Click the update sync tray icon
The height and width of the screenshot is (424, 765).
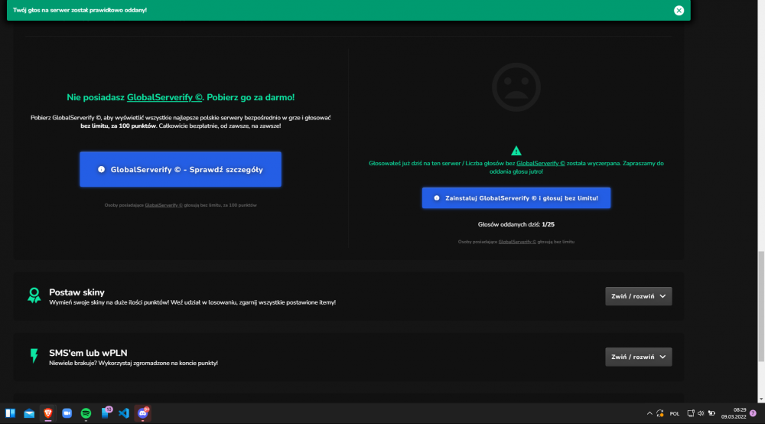660,413
